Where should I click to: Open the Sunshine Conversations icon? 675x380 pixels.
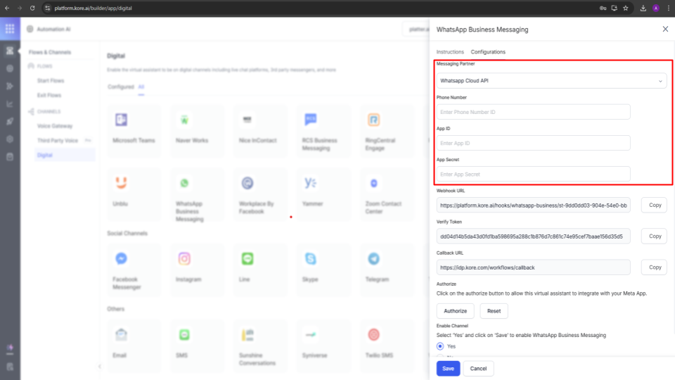pos(247,335)
